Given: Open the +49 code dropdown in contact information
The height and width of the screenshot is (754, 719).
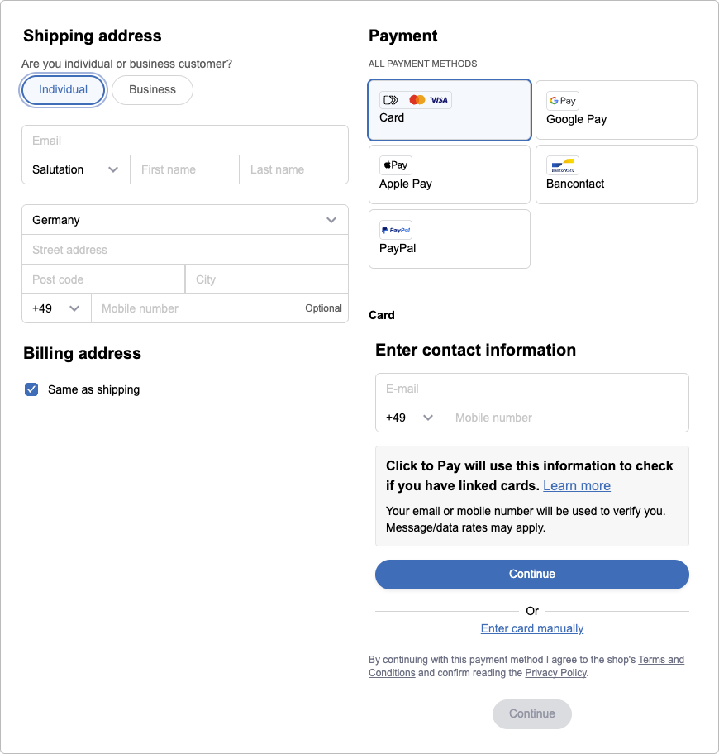Looking at the screenshot, I should coord(410,418).
